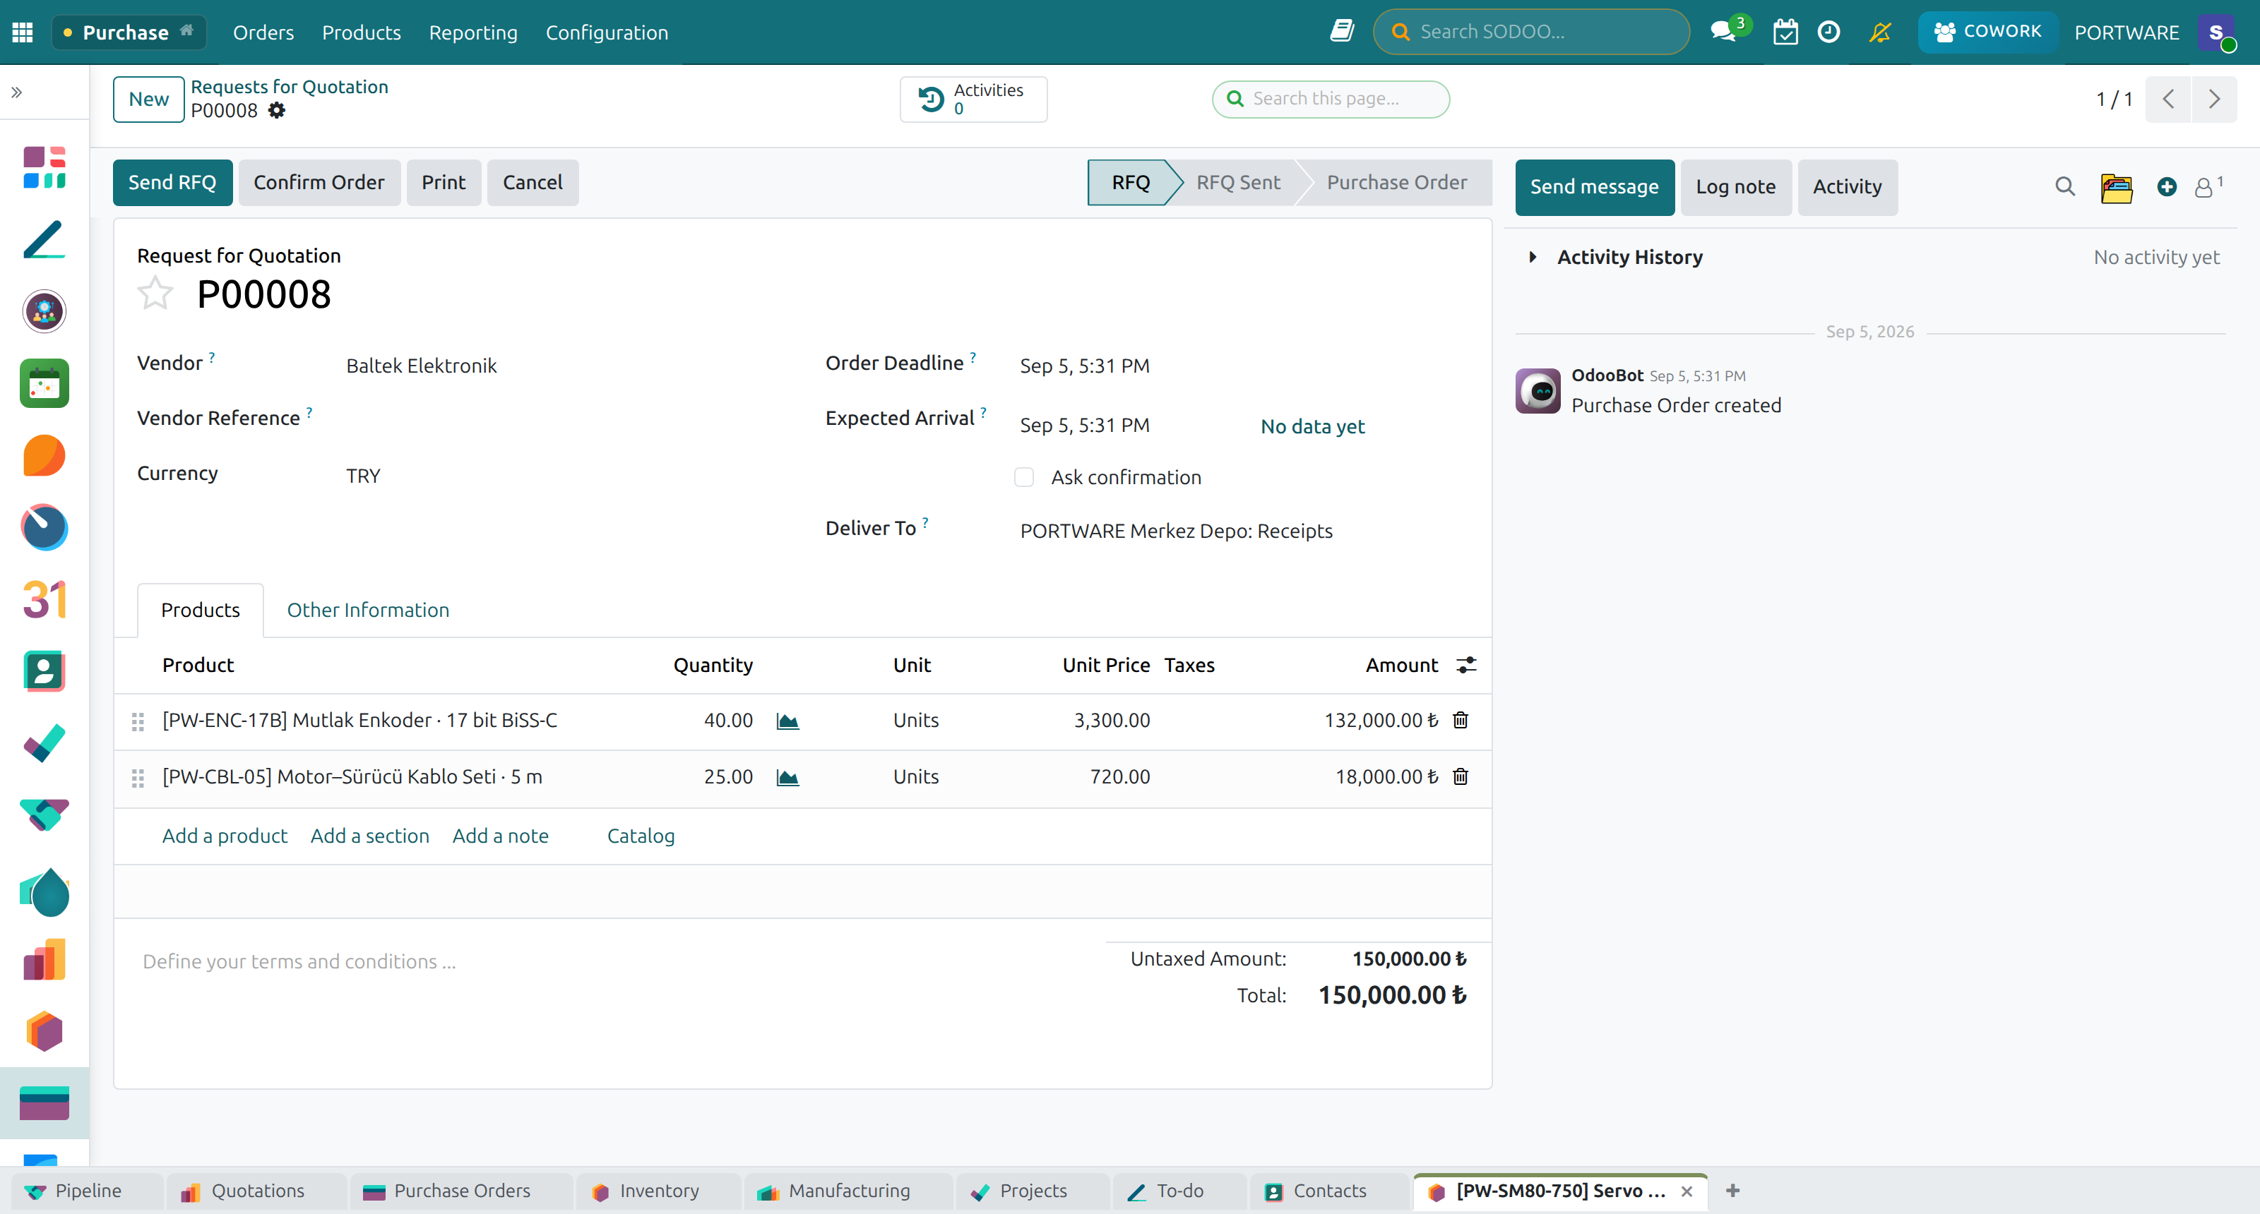
Task: Add a new bottom tab with plus
Action: (1732, 1191)
